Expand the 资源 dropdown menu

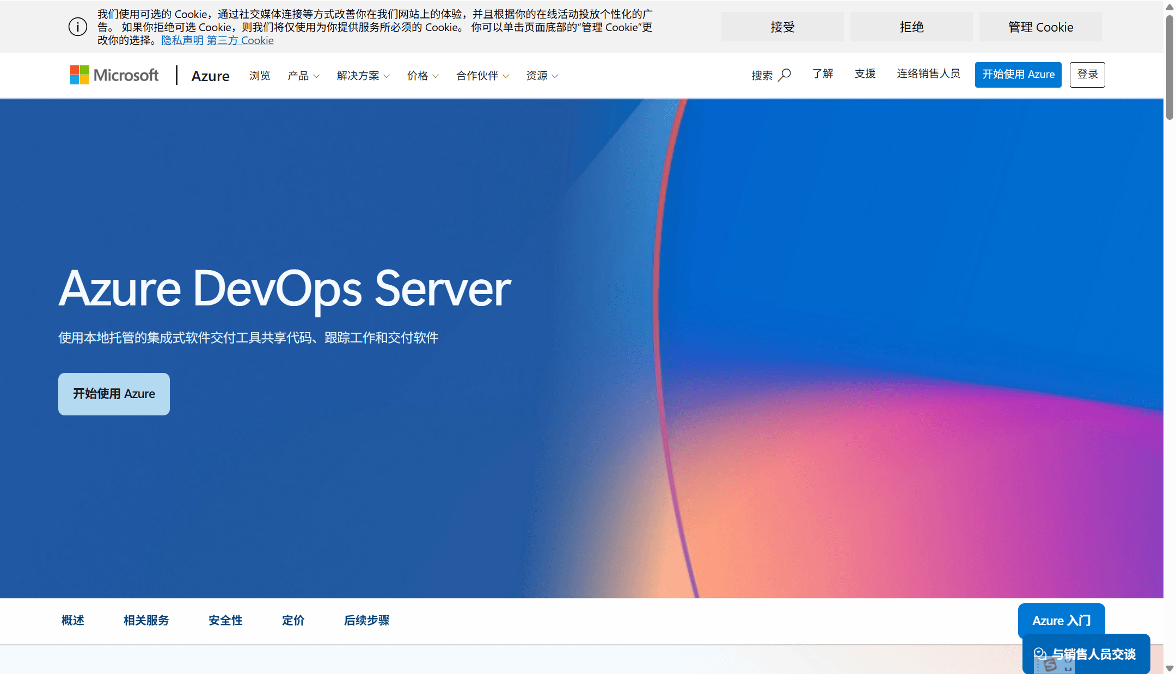click(x=542, y=76)
